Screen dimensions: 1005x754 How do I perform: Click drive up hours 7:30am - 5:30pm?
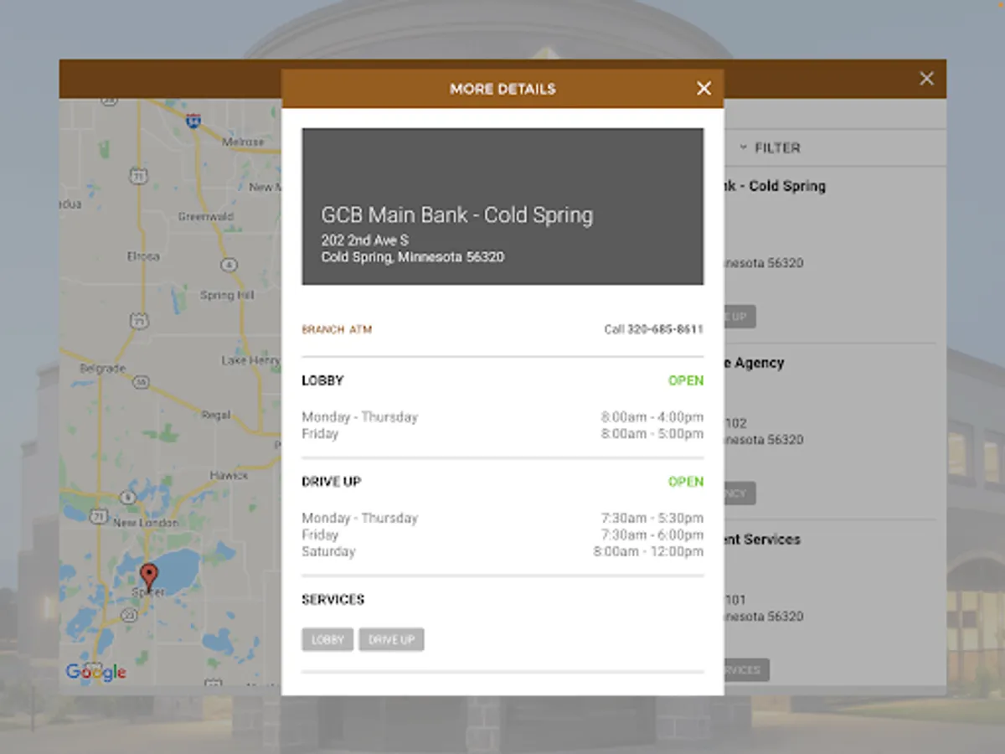click(x=652, y=518)
